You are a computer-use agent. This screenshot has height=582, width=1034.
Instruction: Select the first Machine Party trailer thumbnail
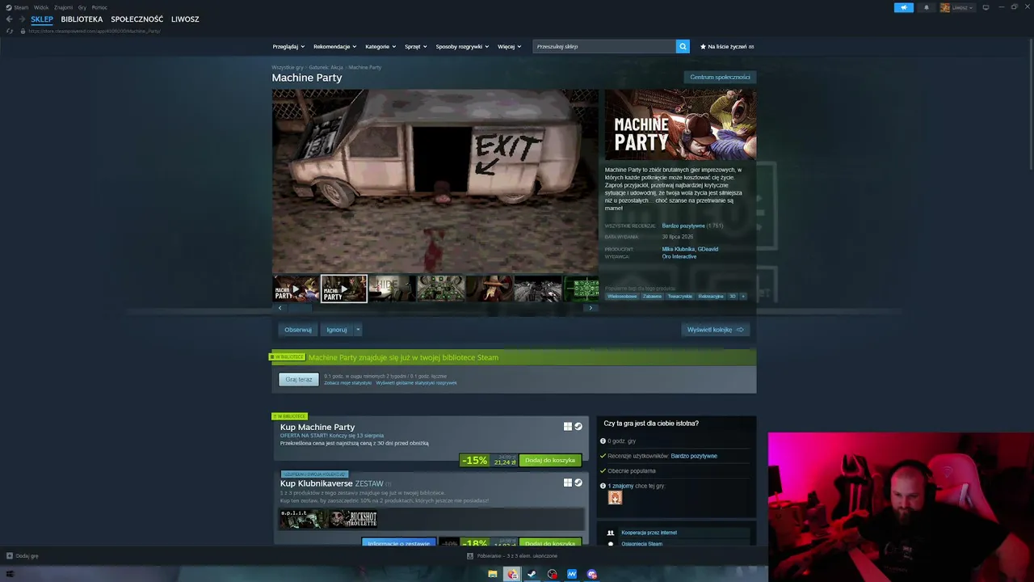click(x=296, y=289)
